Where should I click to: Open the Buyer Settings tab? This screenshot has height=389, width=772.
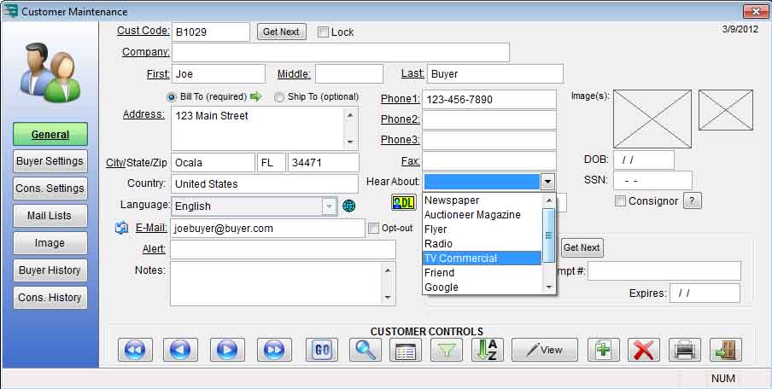[50, 161]
